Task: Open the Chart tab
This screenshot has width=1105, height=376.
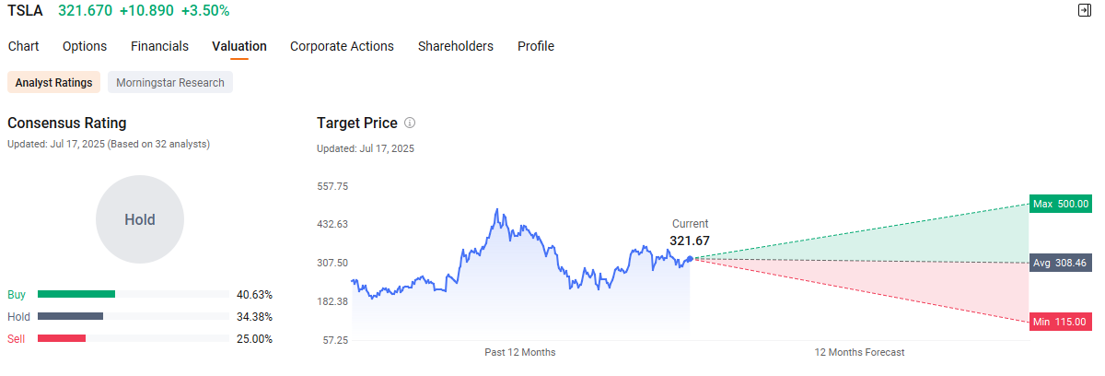Action: click(23, 46)
